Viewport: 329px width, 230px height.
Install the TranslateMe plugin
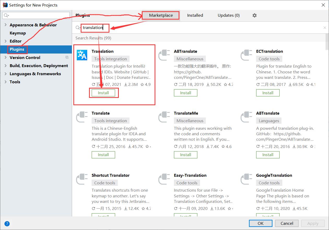(x=186, y=155)
